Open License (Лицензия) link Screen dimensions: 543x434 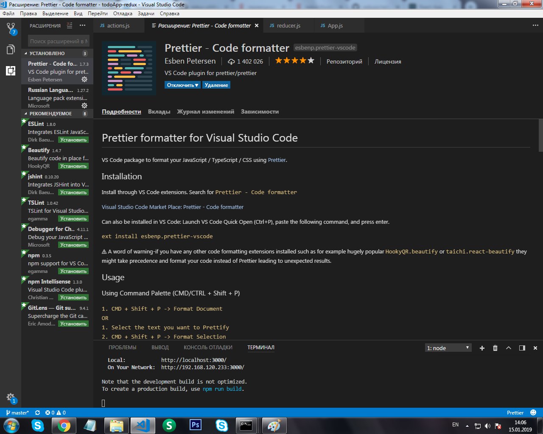click(388, 61)
